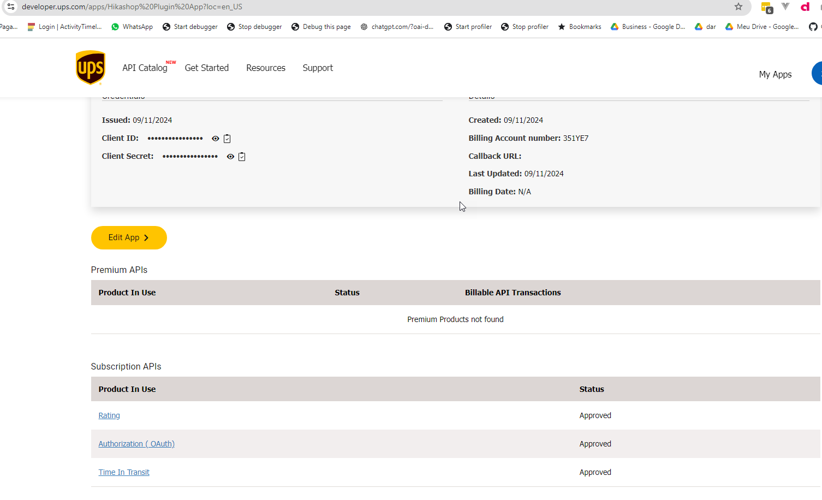Click the Stop debugger bookmarklet
Image resolution: width=822 pixels, height=500 pixels.
[x=254, y=27]
